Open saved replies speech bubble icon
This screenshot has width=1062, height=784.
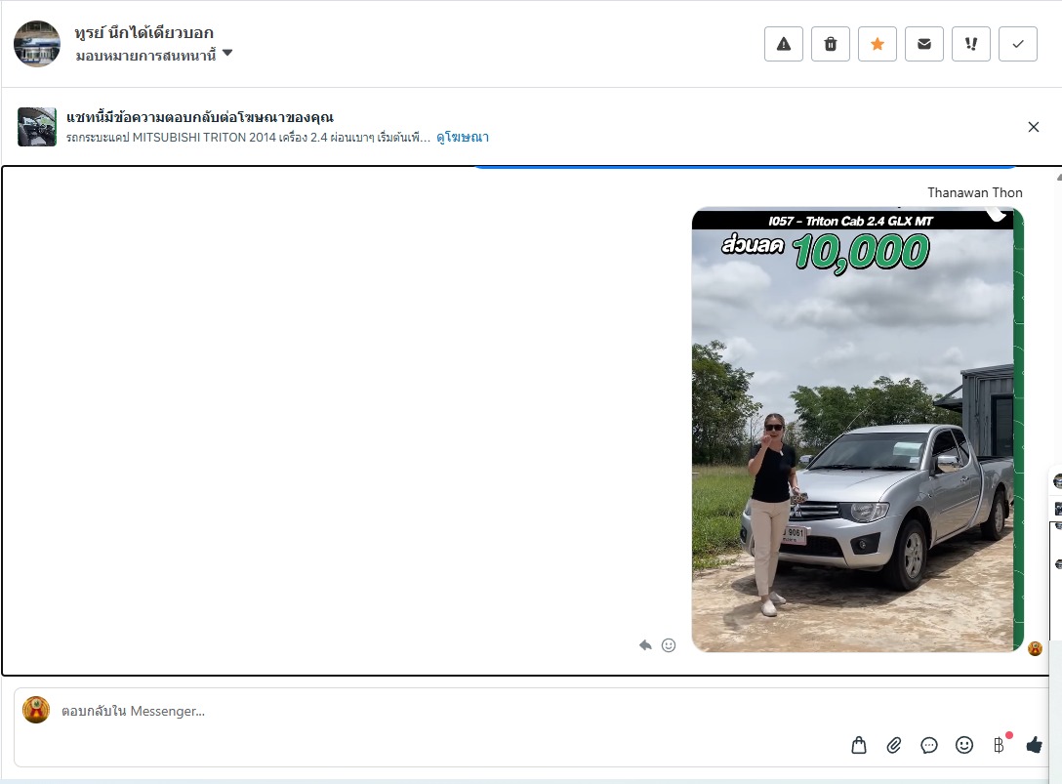(929, 745)
